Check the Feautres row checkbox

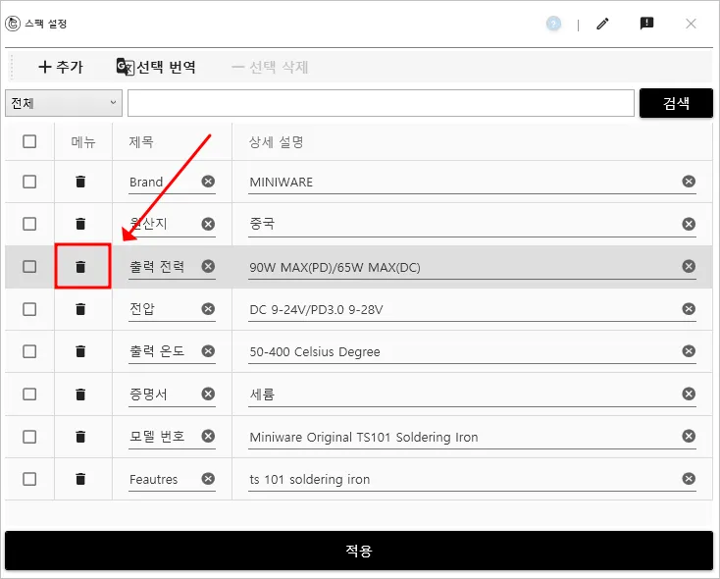29,479
